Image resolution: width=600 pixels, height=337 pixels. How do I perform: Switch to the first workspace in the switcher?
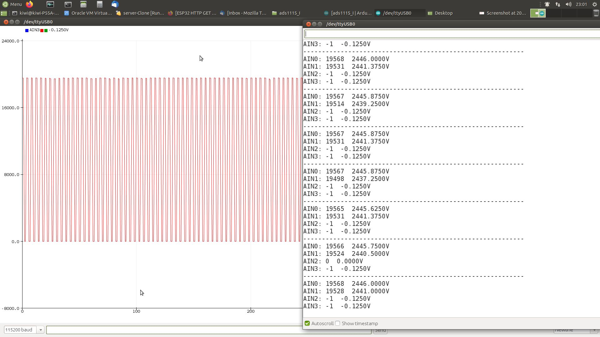(x=538, y=13)
